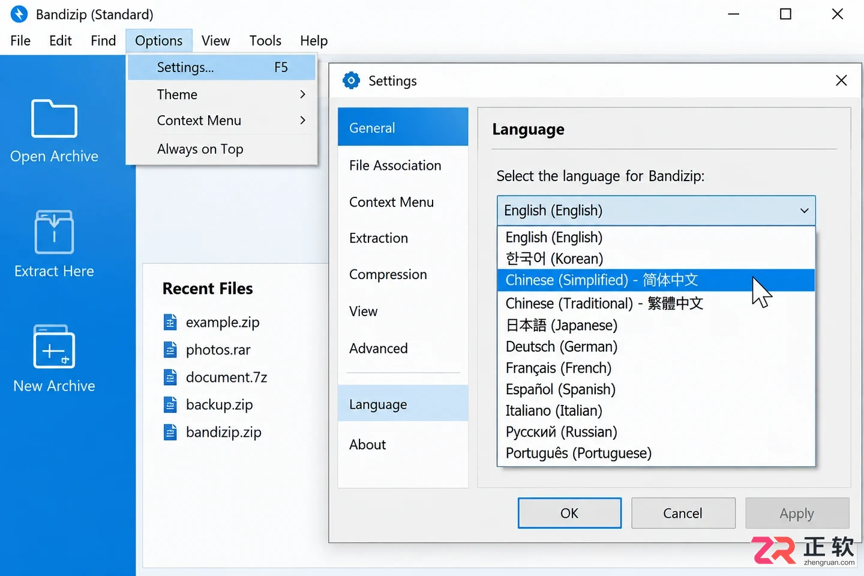
Task: Click the Cancel button
Action: [683, 513]
